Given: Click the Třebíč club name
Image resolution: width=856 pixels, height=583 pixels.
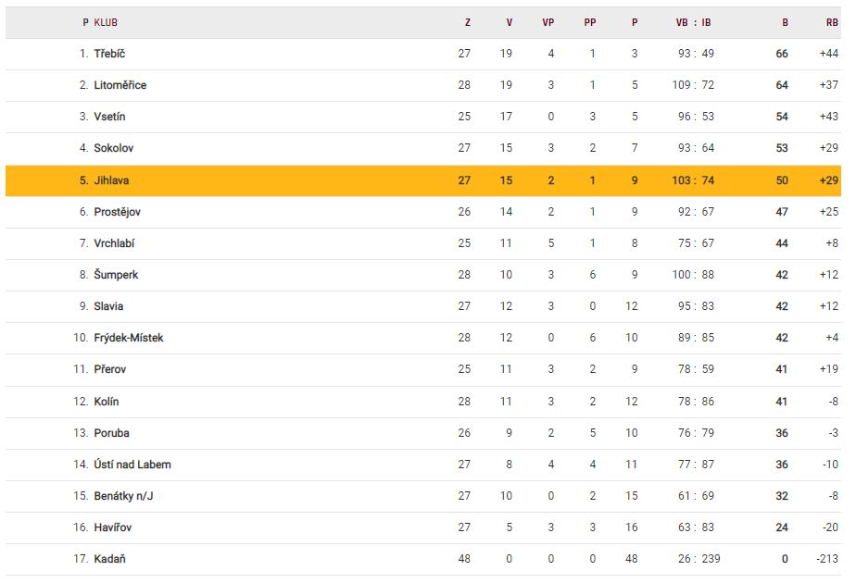Looking at the screenshot, I should tap(109, 54).
